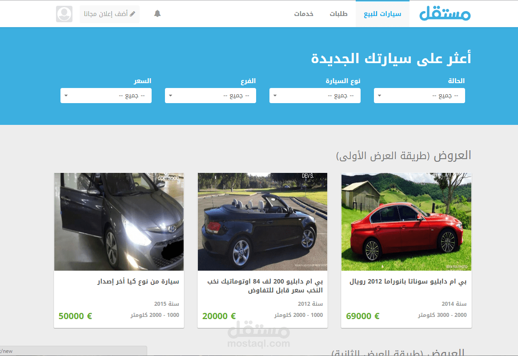Click the Mostaql site logo
This screenshot has height=356, width=518.
pos(445,13)
